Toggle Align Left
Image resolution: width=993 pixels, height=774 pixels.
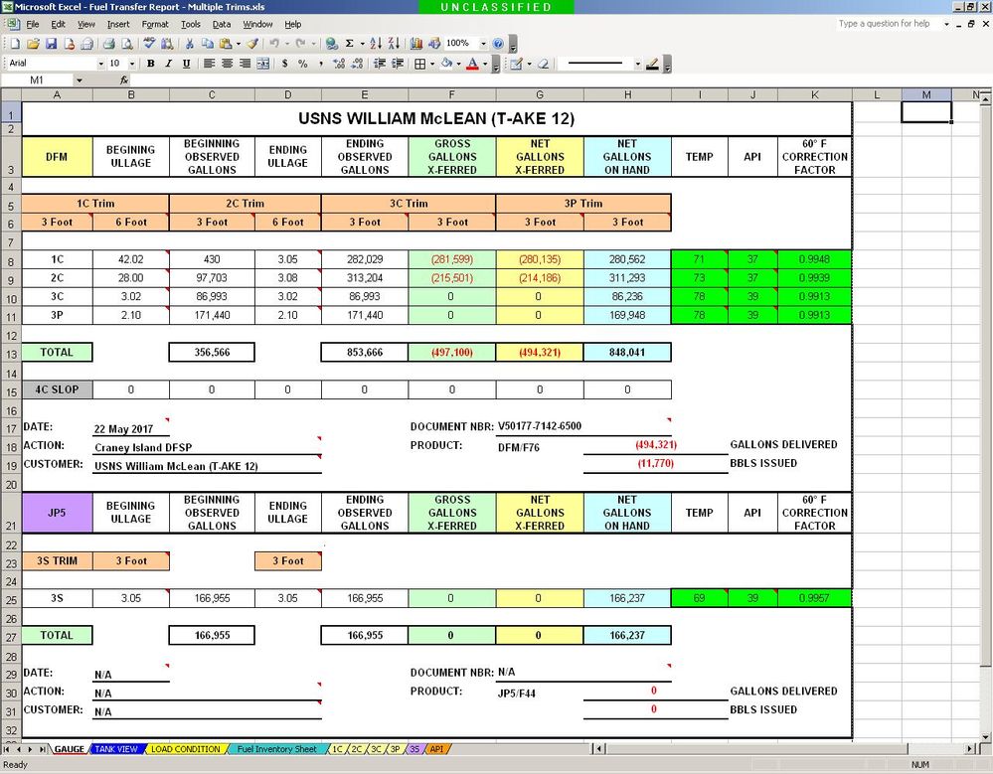tap(209, 64)
